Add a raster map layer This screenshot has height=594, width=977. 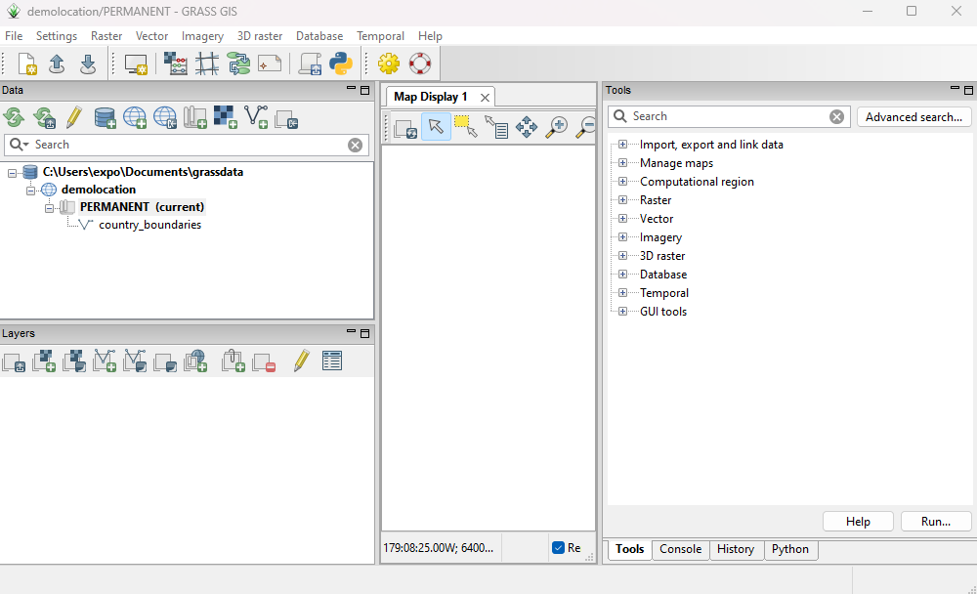[x=44, y=361]
